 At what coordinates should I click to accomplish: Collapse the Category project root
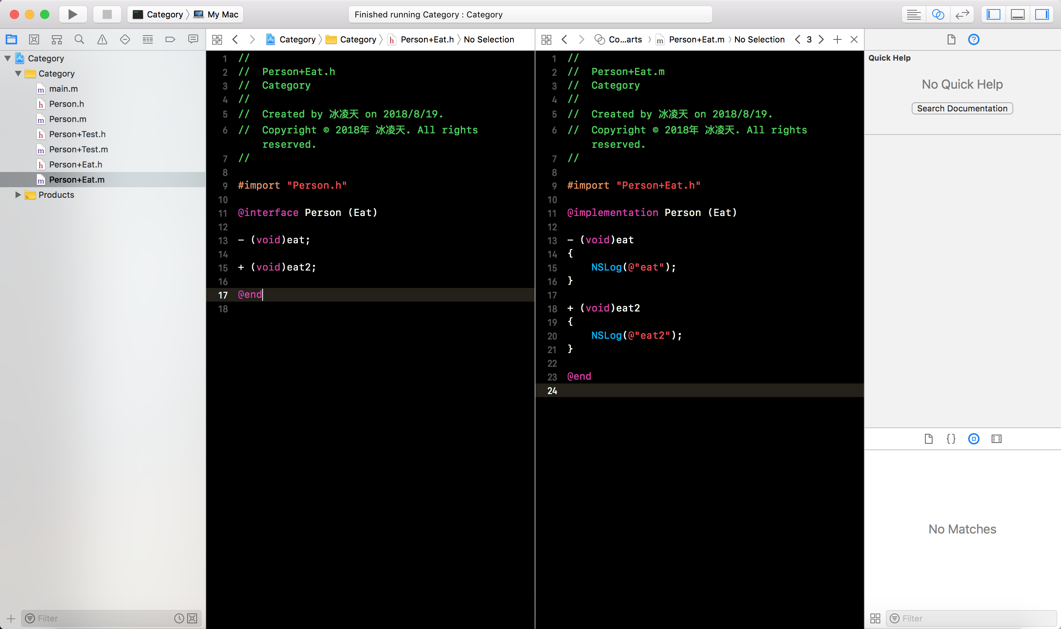pyautogui.click(x=8, y=58)
